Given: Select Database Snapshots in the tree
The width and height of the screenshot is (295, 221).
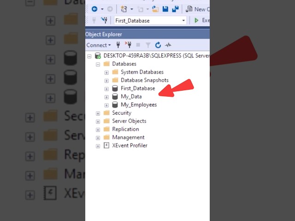Looking at the screenshot, I should coord(144,80).
